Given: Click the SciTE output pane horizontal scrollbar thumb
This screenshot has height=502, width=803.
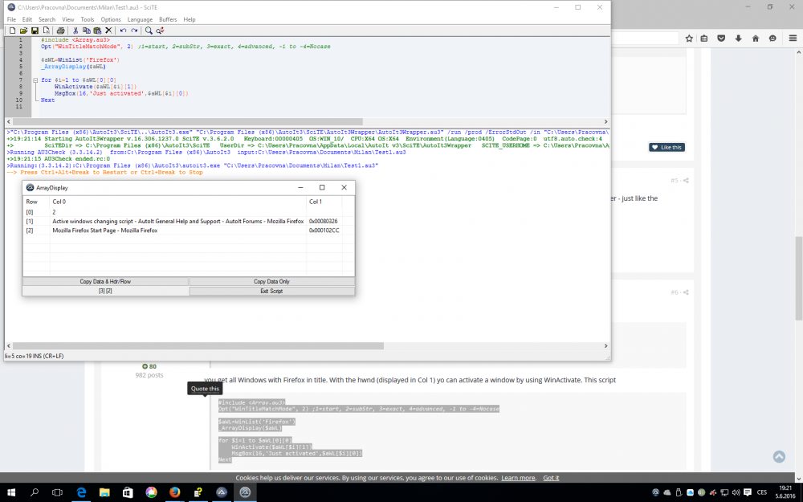Looking at the screenshot, I should 198,345.
